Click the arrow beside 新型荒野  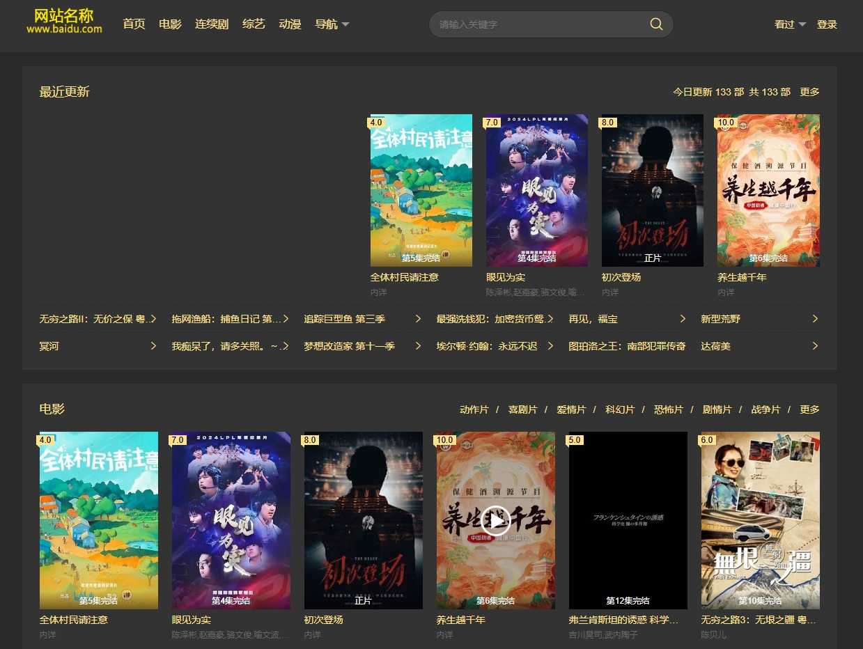point(815,319)
